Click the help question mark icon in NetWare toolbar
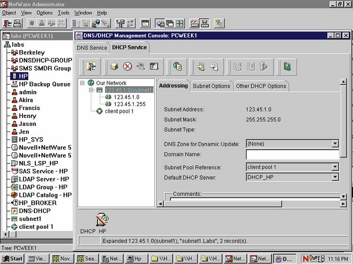Viewport: 353px width, 264px height. [x=219, y=23]
